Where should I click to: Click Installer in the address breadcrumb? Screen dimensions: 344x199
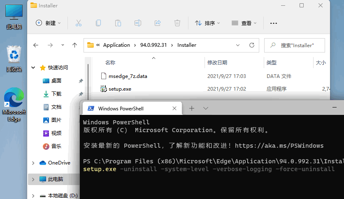coord(187,45)
